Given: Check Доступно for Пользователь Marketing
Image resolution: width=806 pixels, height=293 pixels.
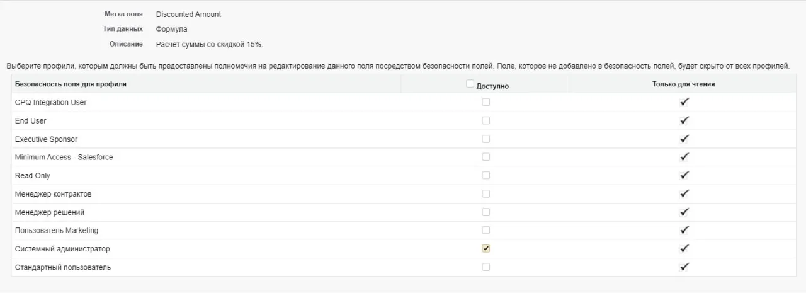Looking at the screenshot, I should [485, 230].
